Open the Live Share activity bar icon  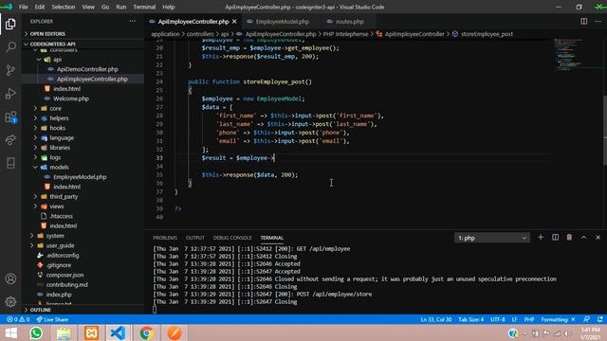[10, 140]
